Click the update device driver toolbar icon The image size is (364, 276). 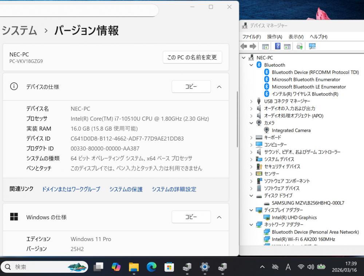click(300, 46)
